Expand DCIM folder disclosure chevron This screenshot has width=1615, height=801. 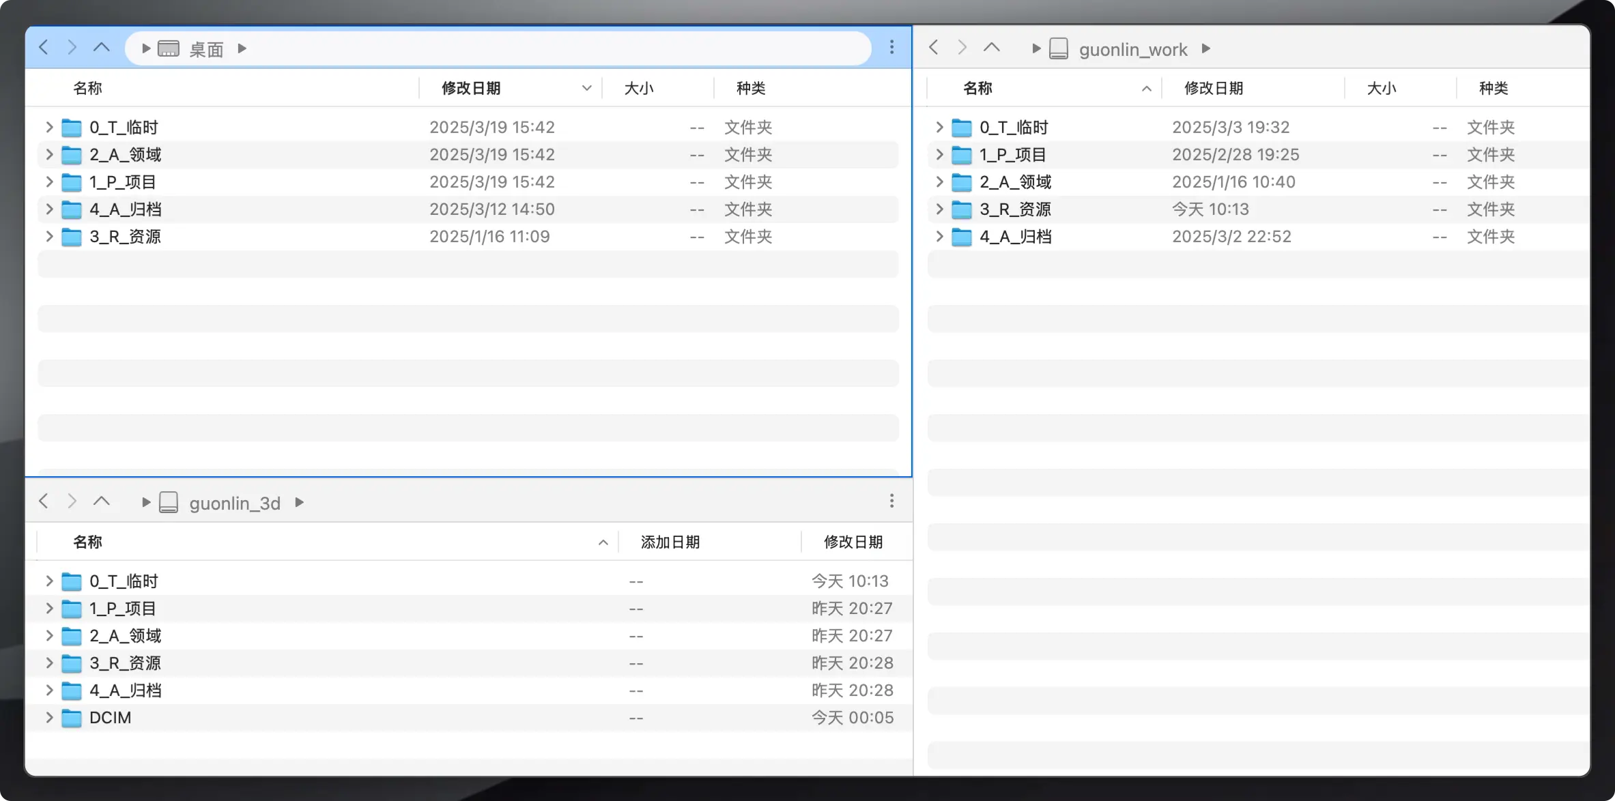49,718
